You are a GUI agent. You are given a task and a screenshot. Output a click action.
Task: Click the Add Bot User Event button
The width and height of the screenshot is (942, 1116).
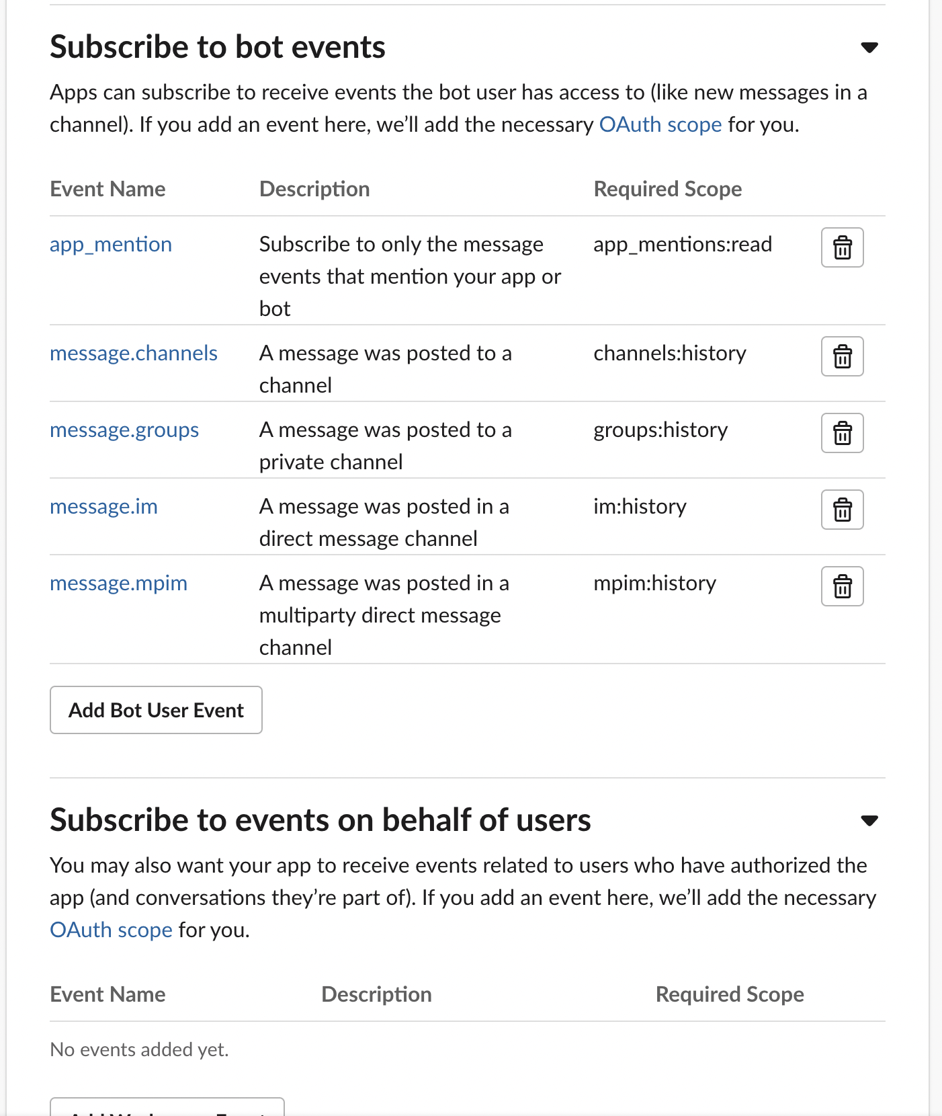pyautogui.click(x=155, y=709)
